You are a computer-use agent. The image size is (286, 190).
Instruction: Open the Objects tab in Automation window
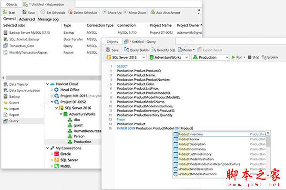[x=12, y=4]
